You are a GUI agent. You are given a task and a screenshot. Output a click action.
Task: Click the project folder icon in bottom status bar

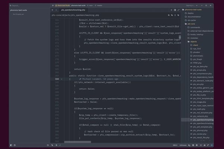click(48, 145)
